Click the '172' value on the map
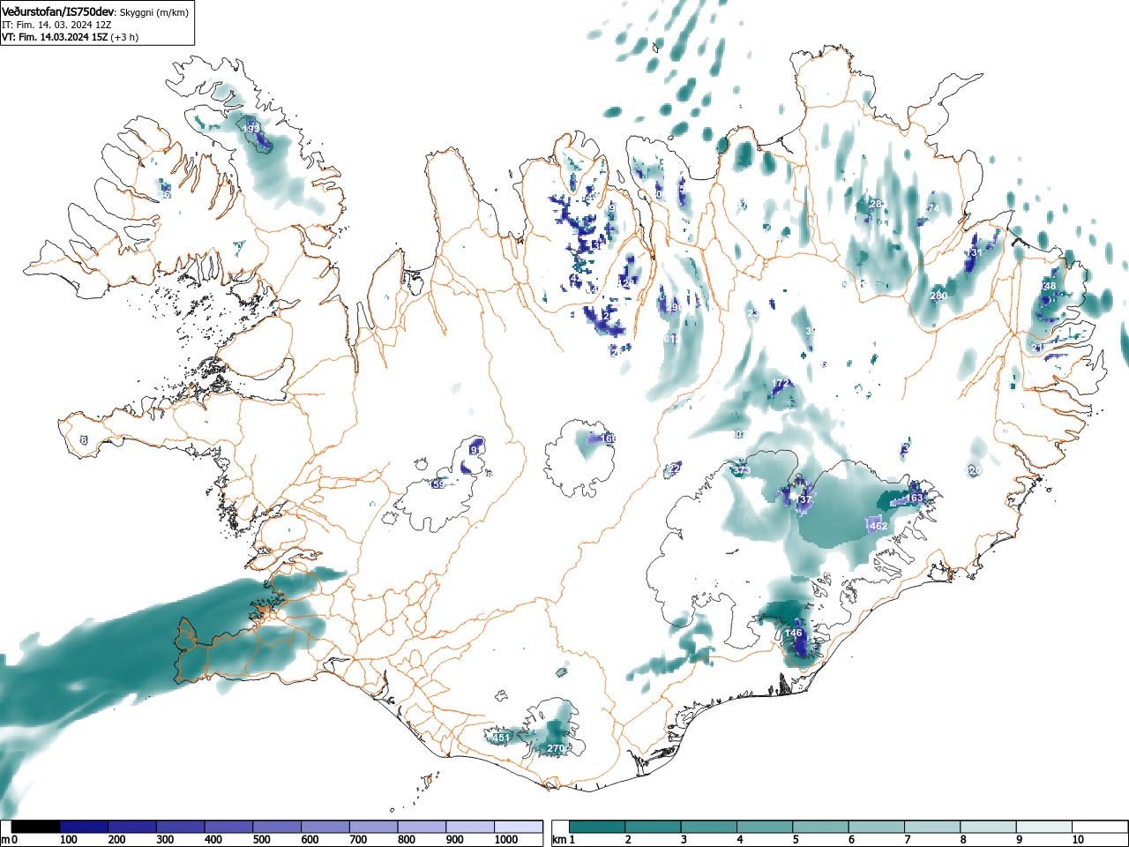Screen dimensions: 1129x847 click(781, 384)
